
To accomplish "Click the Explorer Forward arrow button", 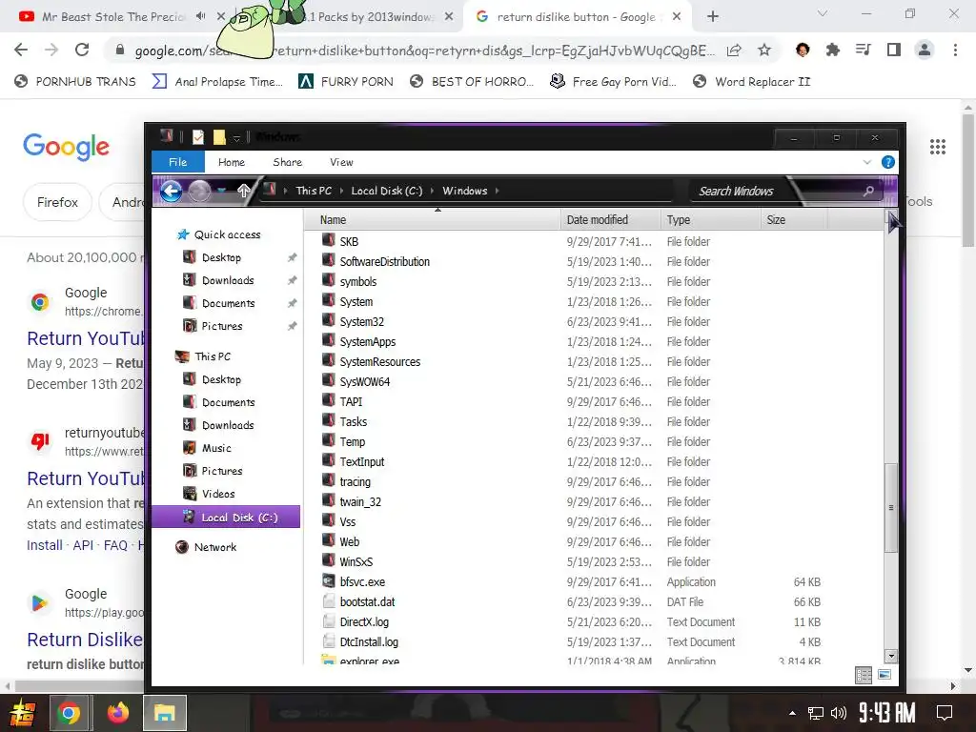I will [x=199, y=191].
